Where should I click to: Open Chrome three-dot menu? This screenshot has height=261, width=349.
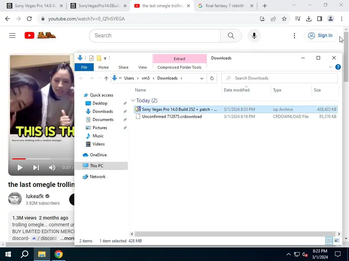342,19
